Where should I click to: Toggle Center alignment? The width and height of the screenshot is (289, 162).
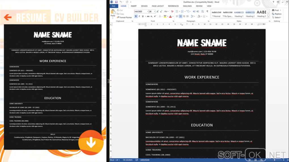(x=180, y=16)
